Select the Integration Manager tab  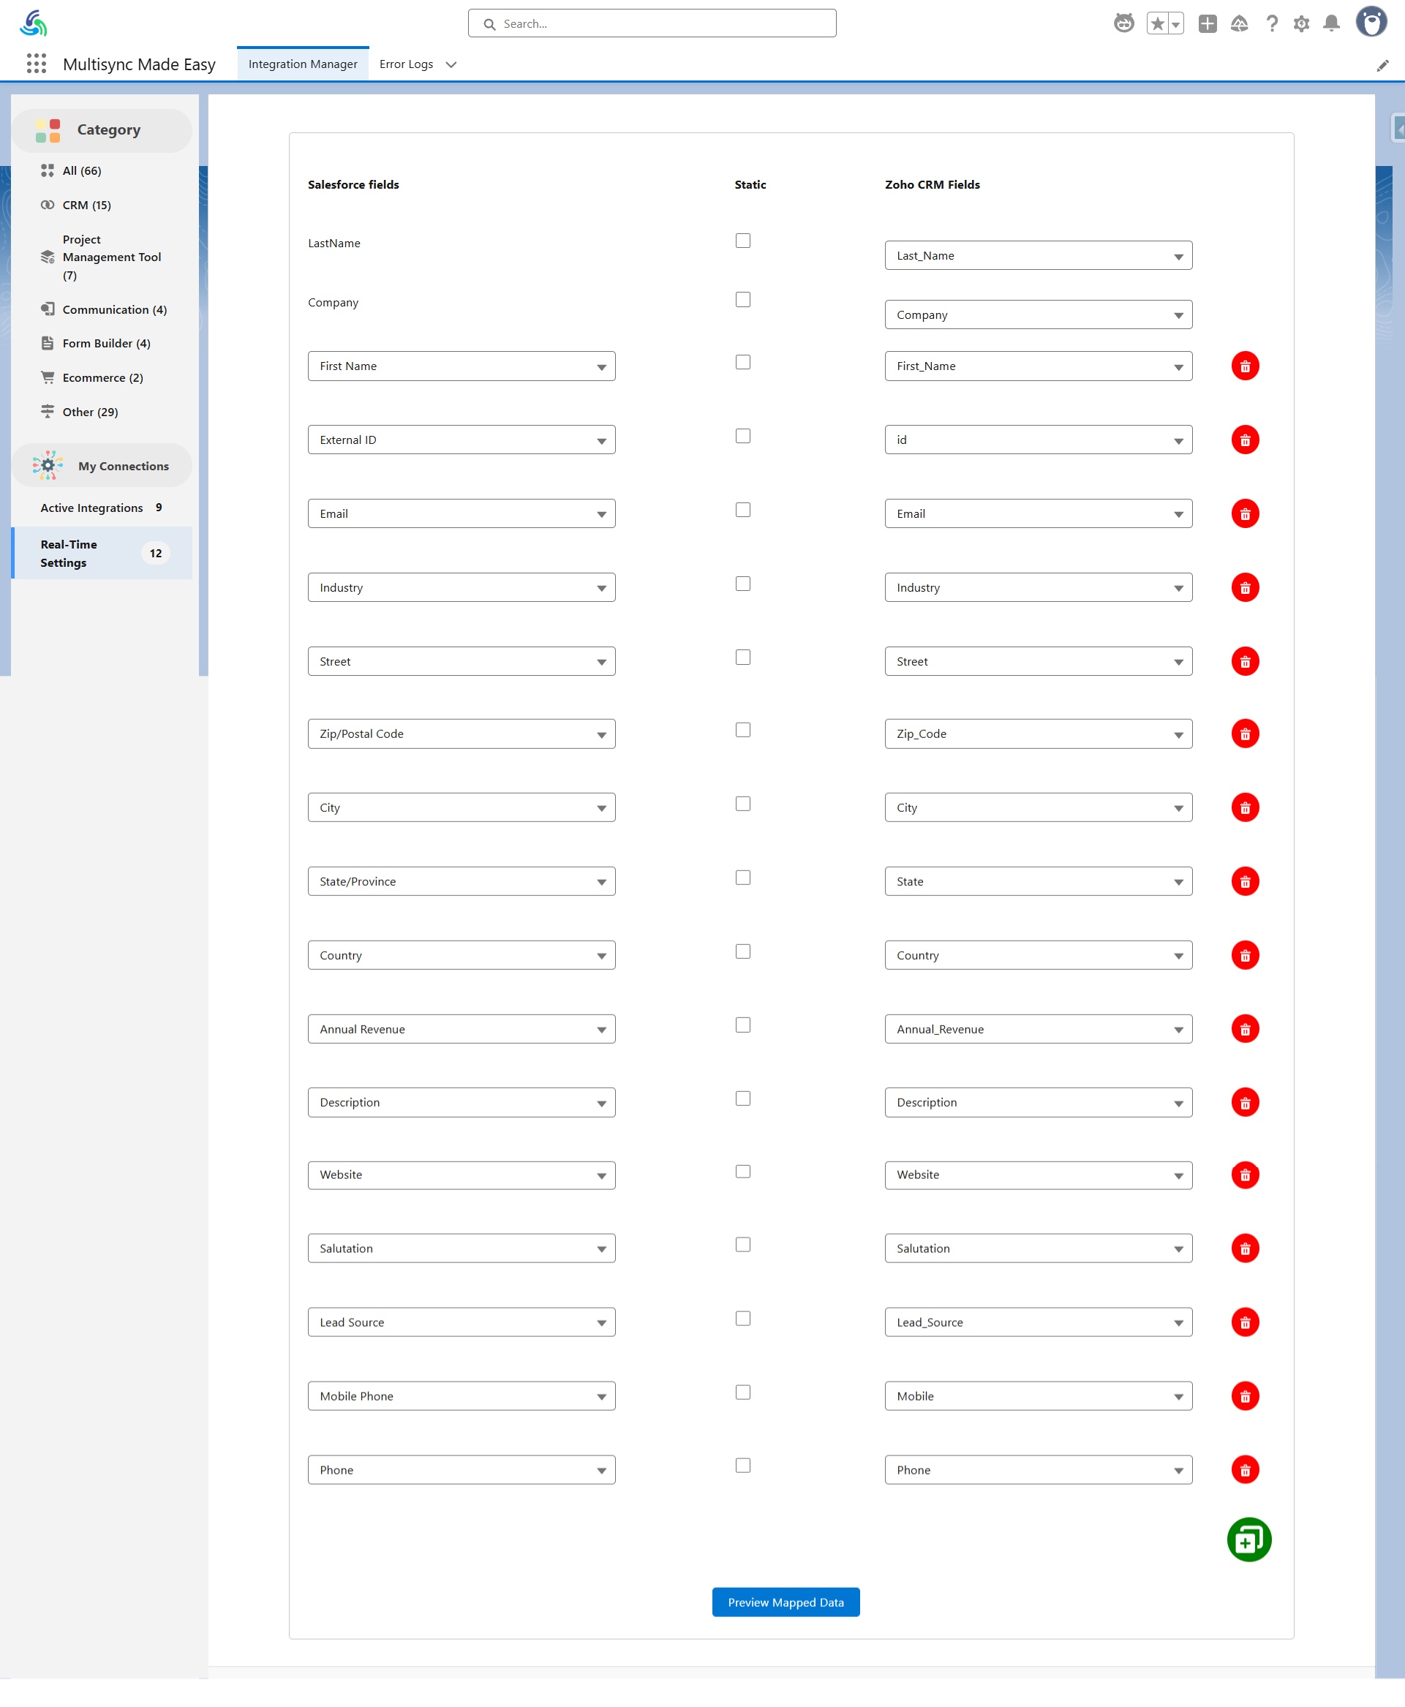click(x=303, y=64)
